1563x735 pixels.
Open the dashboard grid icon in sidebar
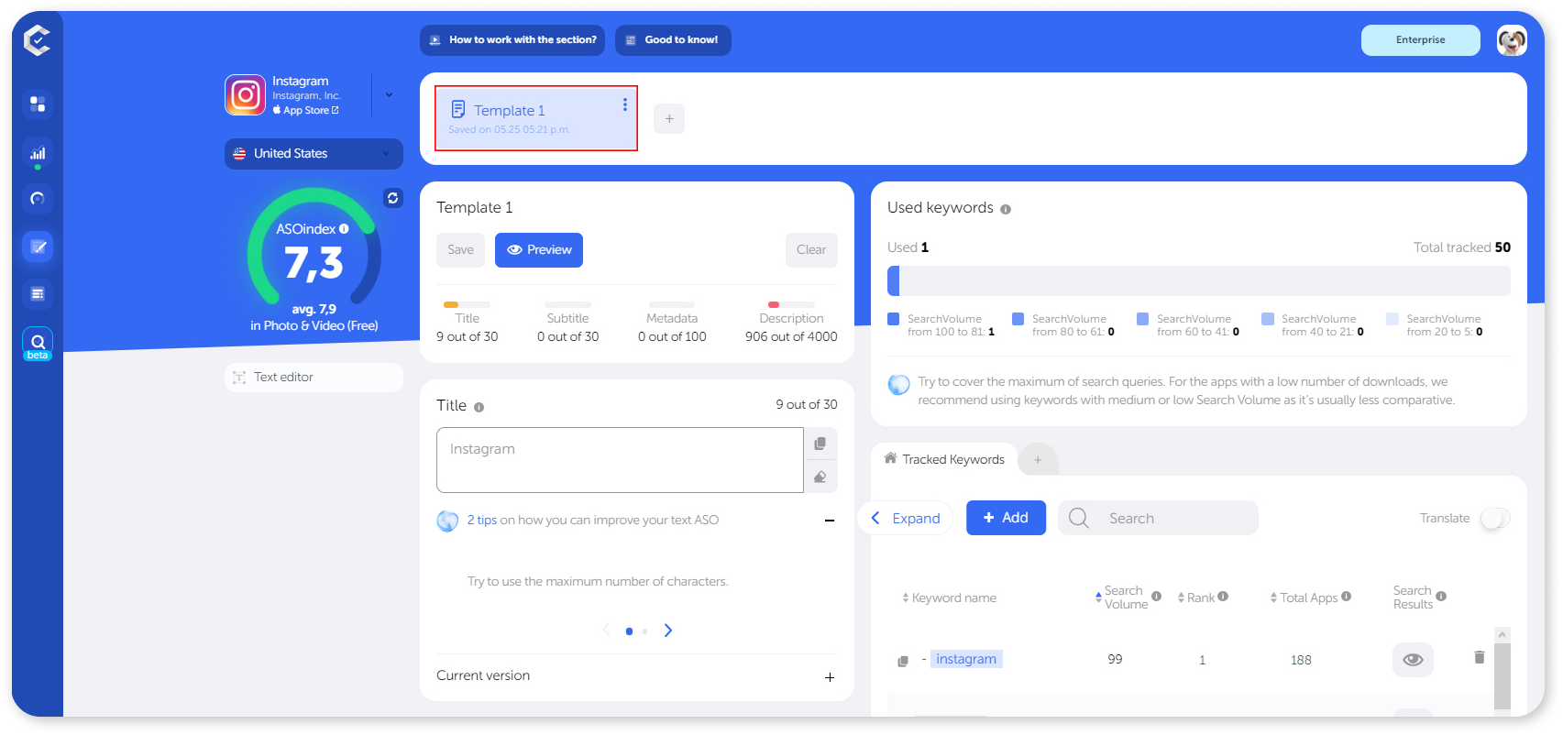(x=38, y=104)
